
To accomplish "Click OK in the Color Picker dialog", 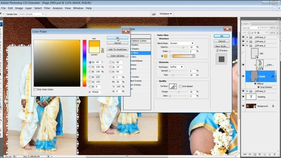I will pos(117,38).
